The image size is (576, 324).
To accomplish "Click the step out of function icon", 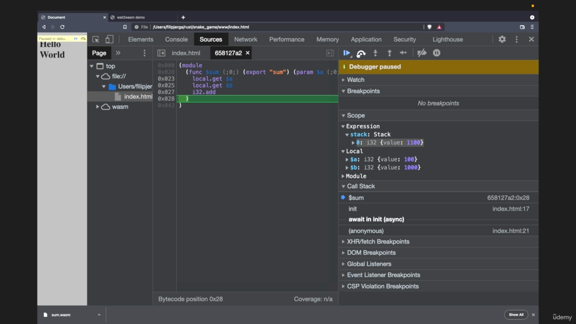I will [x=389, y=53].
